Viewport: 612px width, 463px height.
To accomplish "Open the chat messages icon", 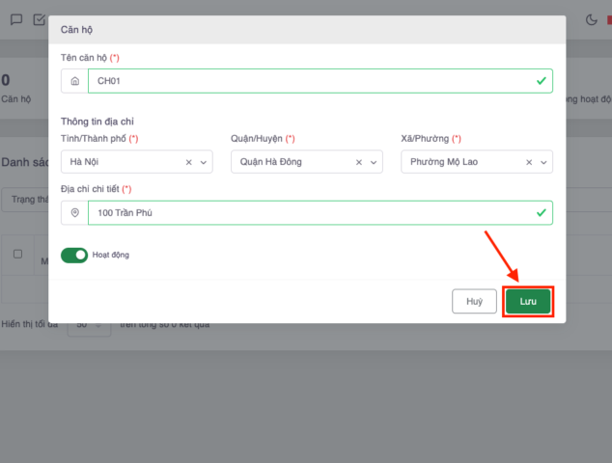I will 16,19.
